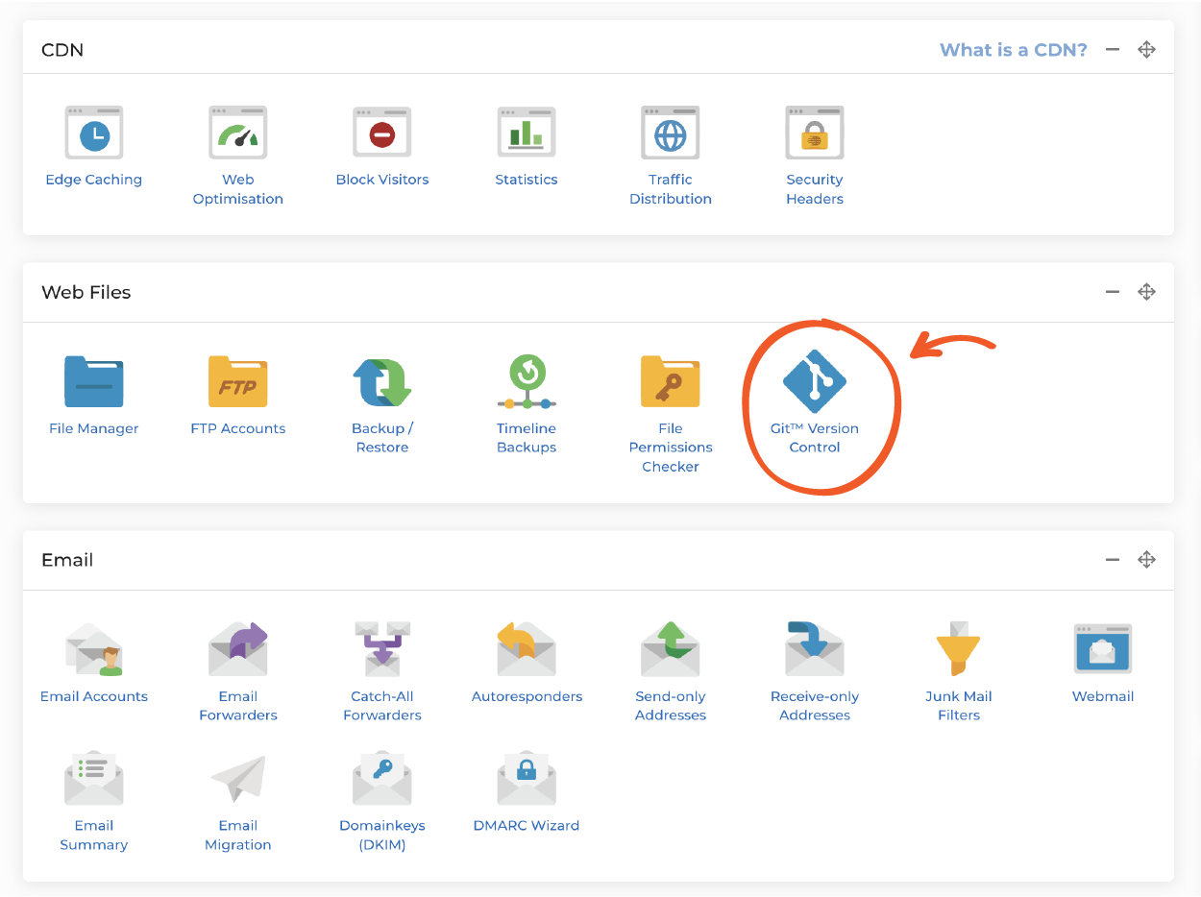Open the Edge Caching icon

94,133
